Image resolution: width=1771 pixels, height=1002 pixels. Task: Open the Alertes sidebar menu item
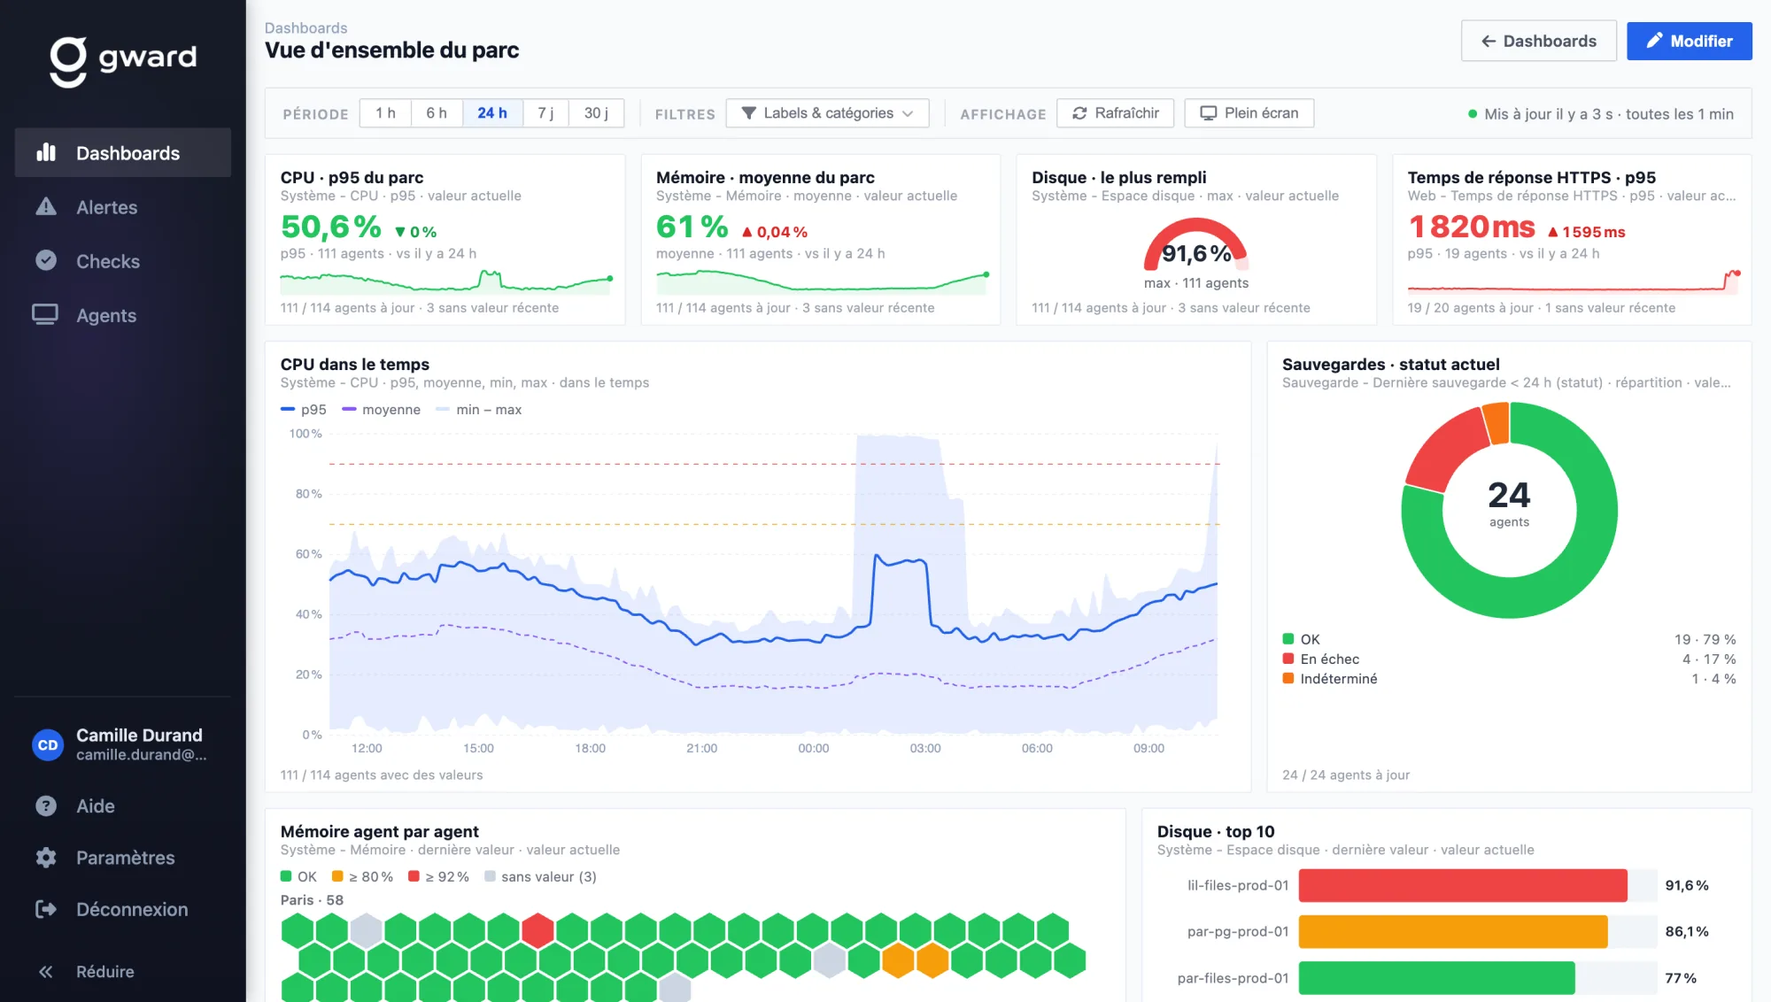tap(123, 206)
